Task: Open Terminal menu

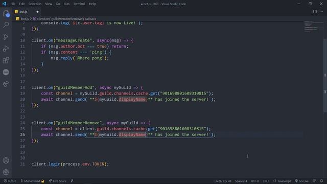Action: pos(79,4)
